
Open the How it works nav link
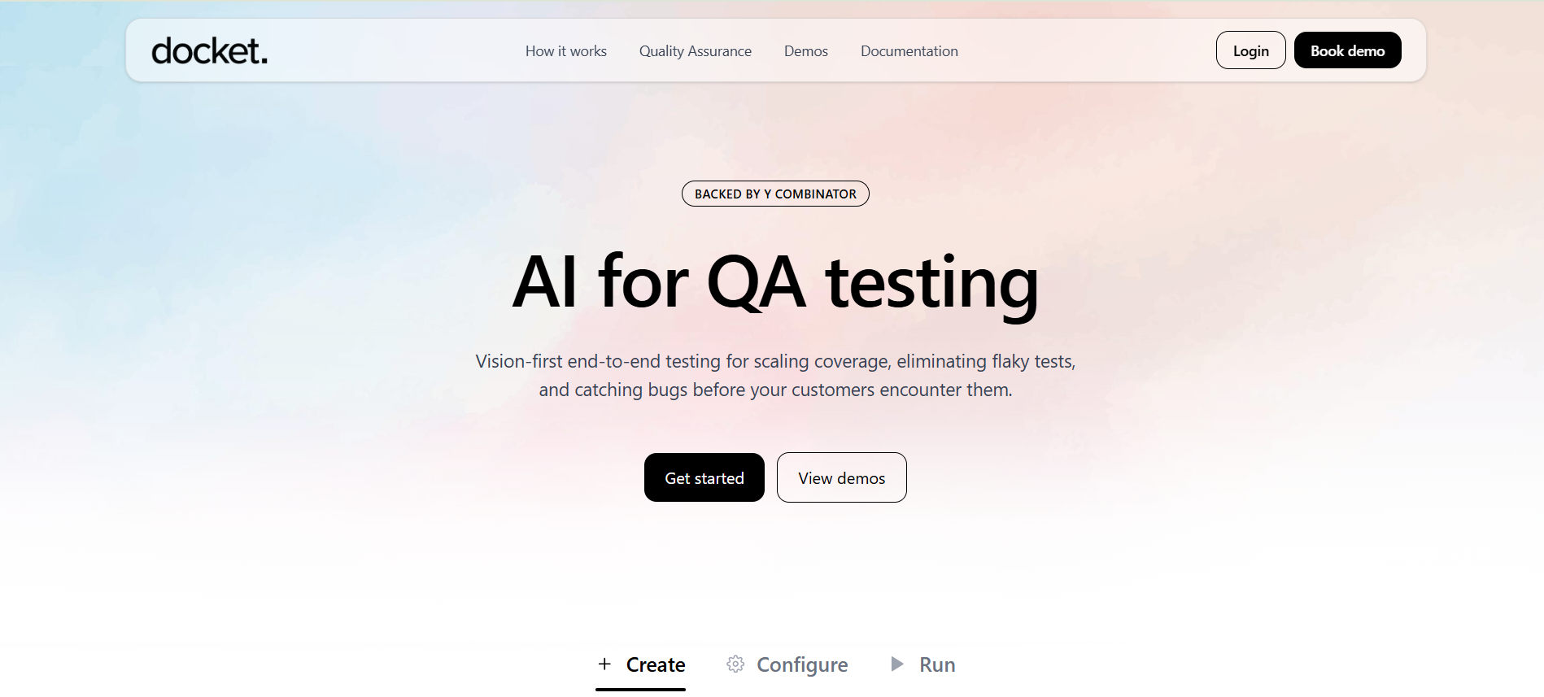565,51
